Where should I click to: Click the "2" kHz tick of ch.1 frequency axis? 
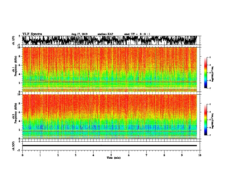[x=20, y=83]
